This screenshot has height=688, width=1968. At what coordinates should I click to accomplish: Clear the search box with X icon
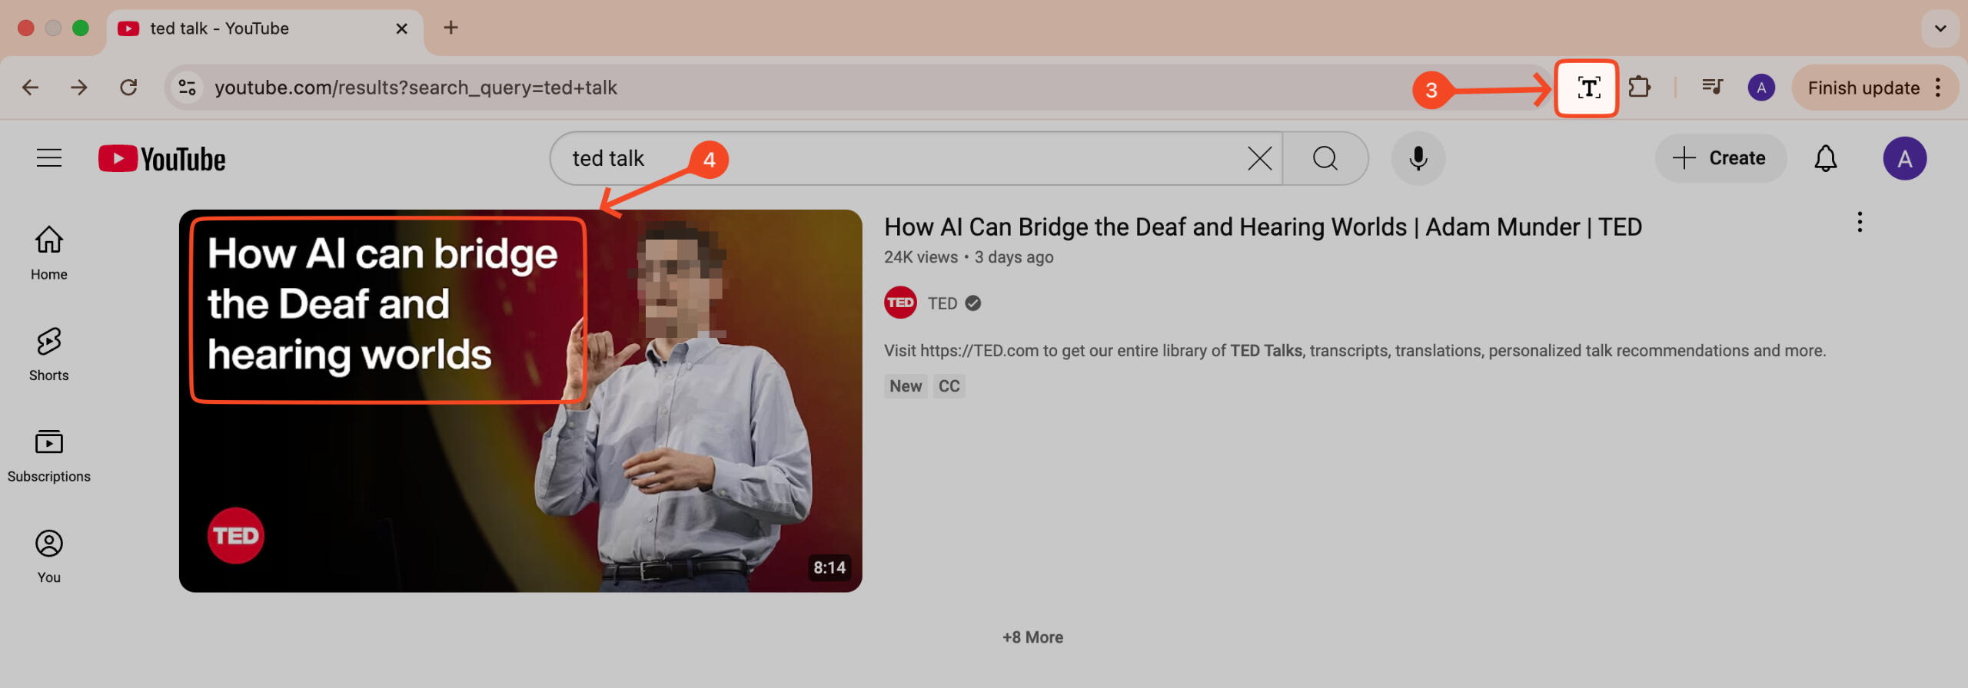click(1259, 159)
